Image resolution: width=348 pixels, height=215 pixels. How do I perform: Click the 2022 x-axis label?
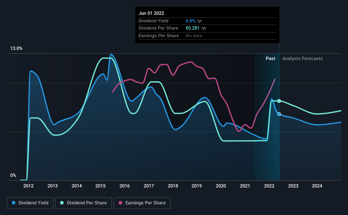[x=269, y=186]
